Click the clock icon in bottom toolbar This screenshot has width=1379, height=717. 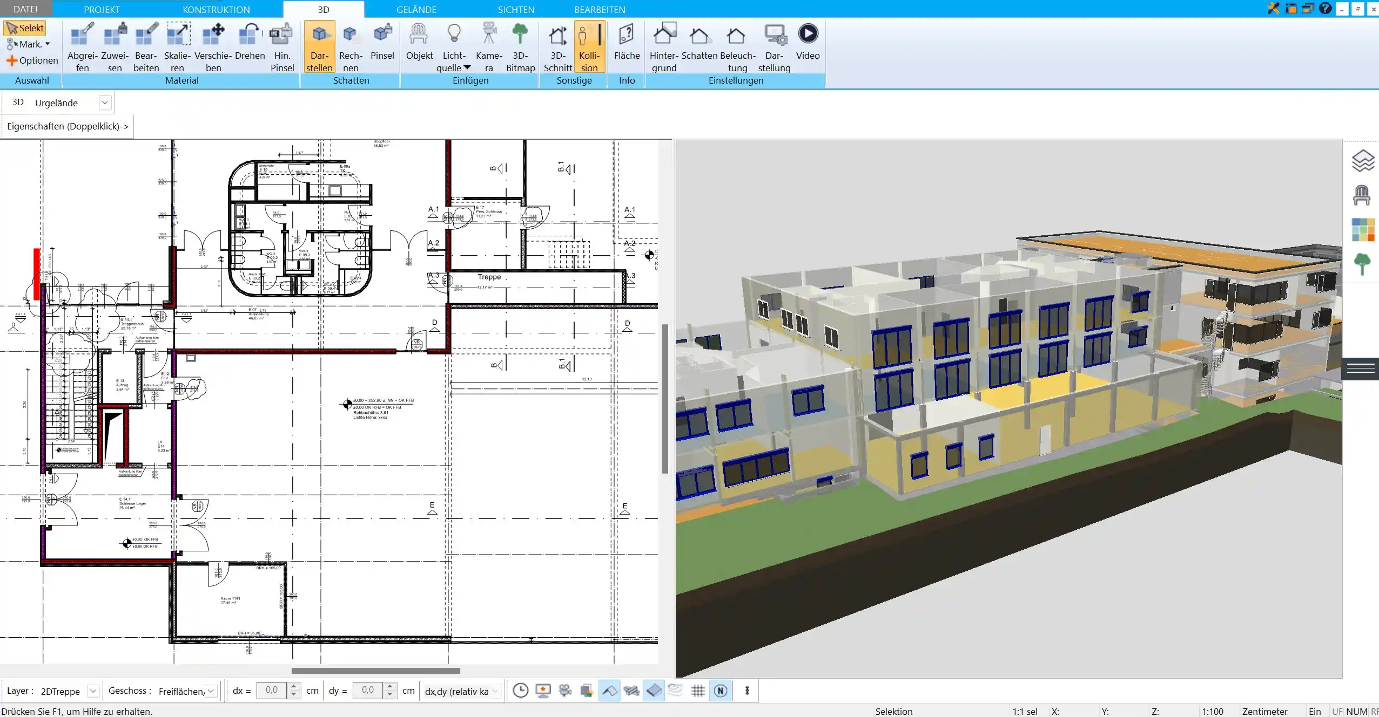point(520,691)
